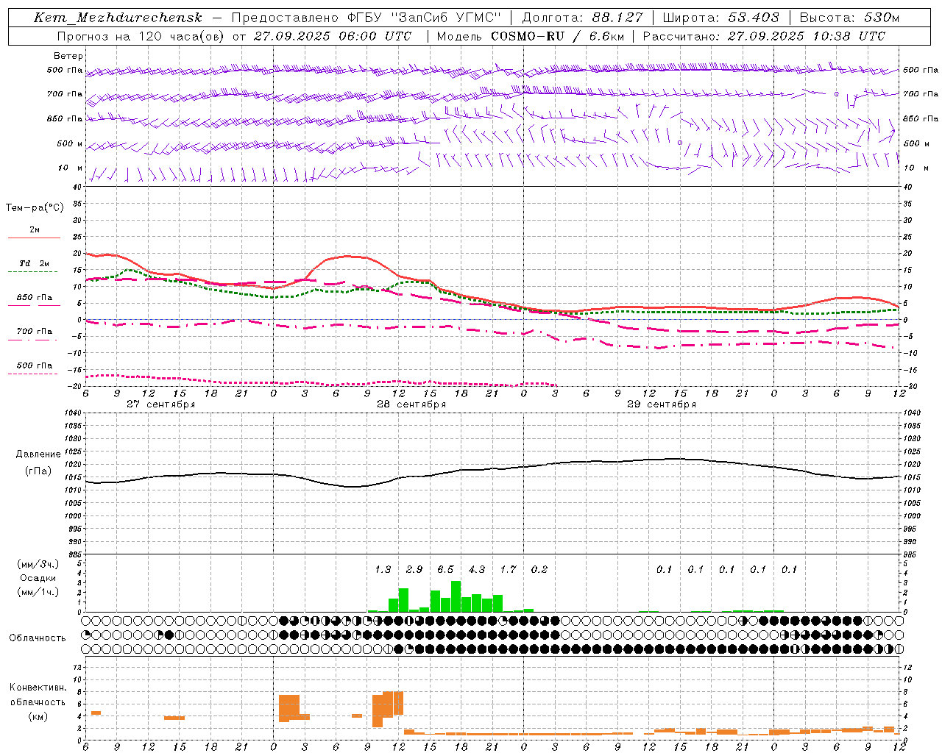Click the 500 м wind level label on the left
Image resolution: width=942 pixels, height=753 pixels.
coord(70,143)
